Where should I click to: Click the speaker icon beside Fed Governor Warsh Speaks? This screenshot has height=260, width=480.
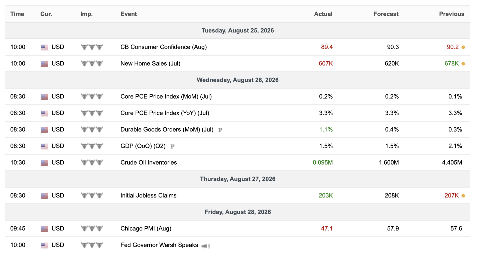point(206,246)
